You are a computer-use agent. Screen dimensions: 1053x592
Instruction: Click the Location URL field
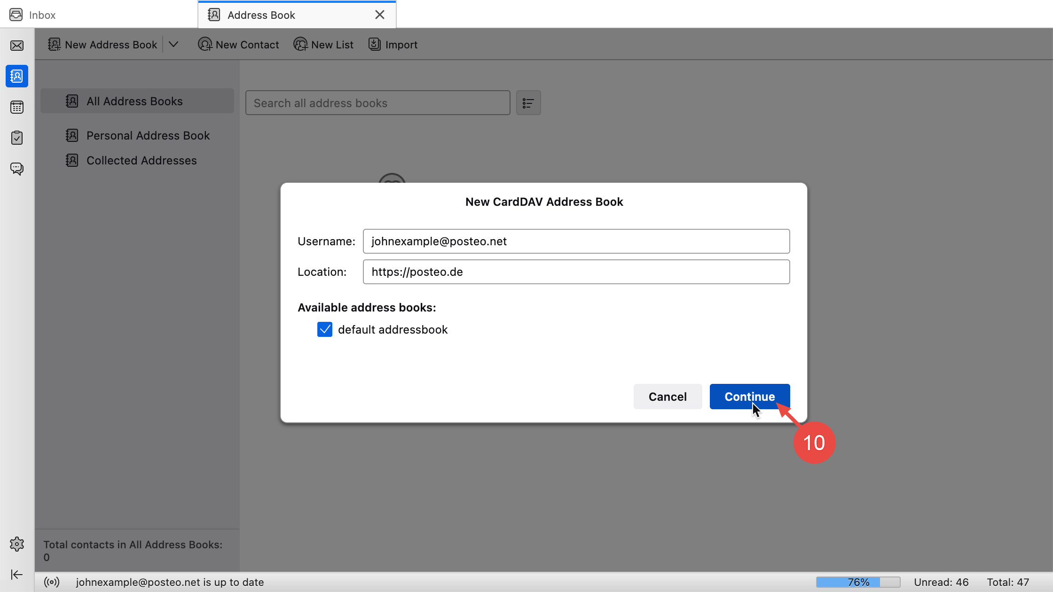coord(576,272)
